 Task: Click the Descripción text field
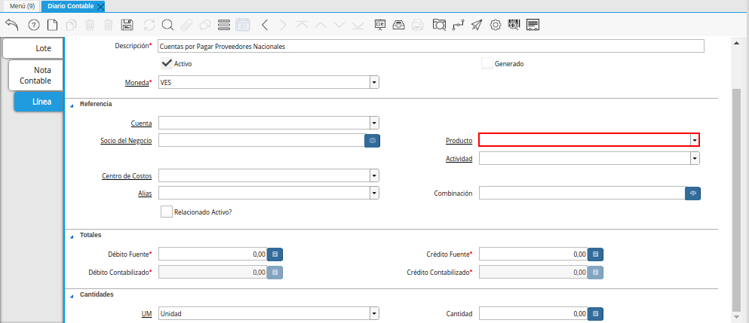tap(431, 46)
